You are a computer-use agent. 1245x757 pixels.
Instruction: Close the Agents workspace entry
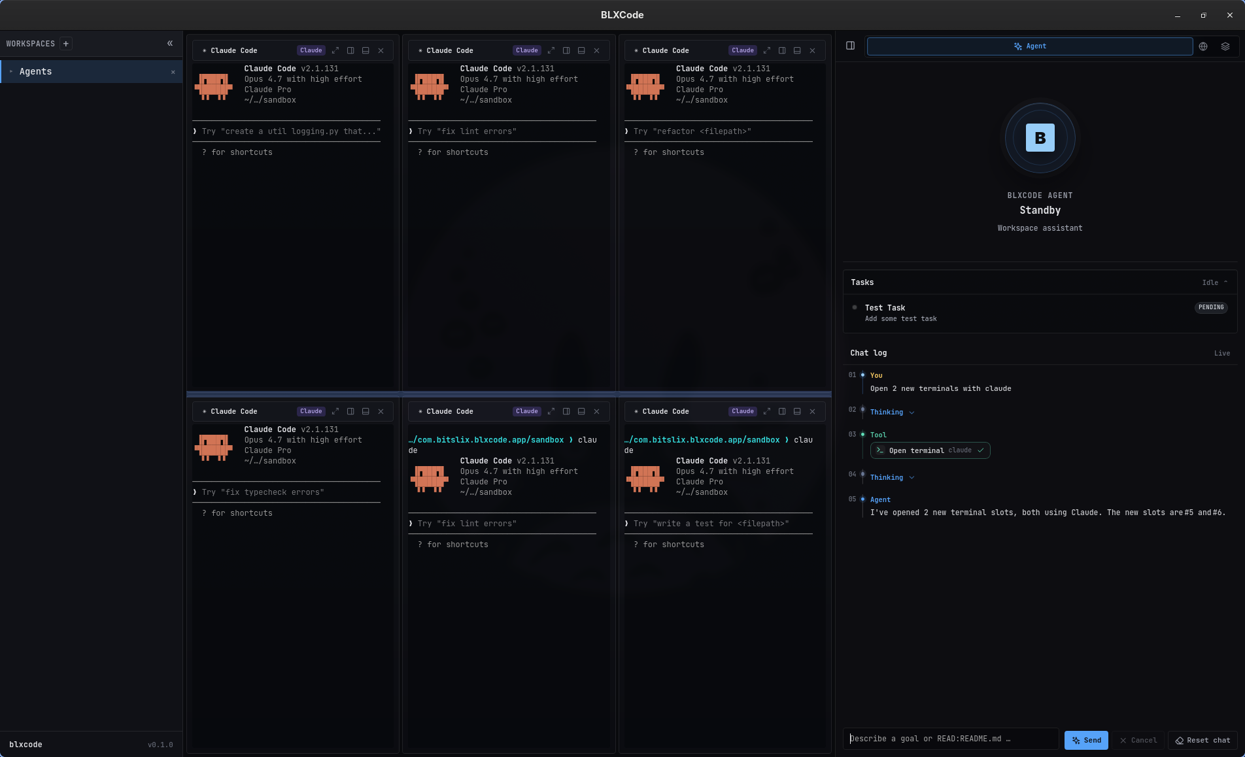(173, 72)
